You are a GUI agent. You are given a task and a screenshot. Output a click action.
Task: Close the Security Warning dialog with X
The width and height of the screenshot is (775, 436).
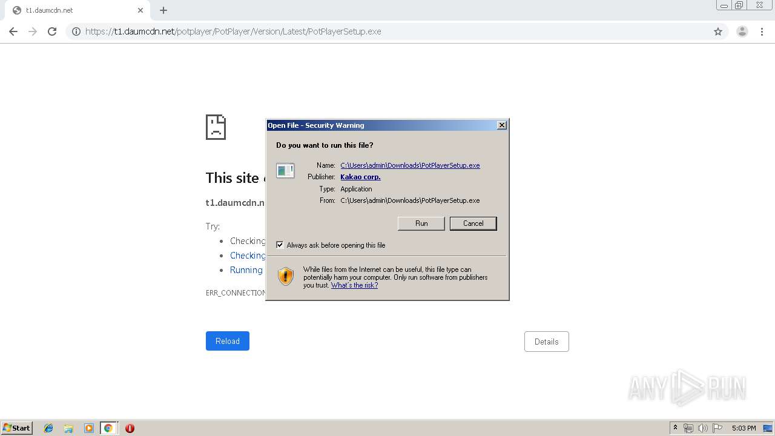pyautogui.click(x=501, y=125)
